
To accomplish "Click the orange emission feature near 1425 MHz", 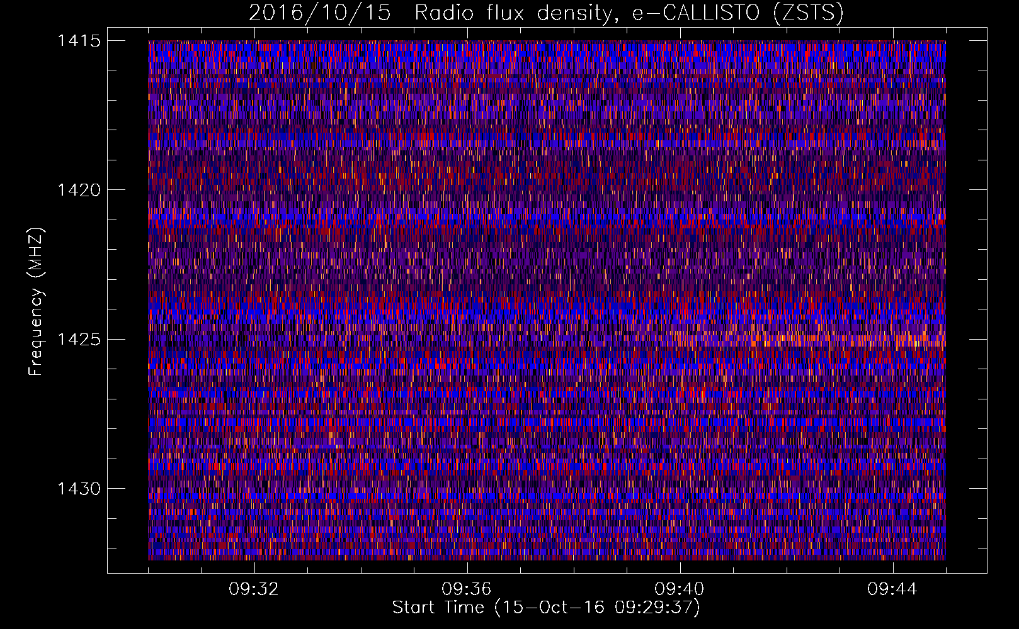I will click(812, 340).
